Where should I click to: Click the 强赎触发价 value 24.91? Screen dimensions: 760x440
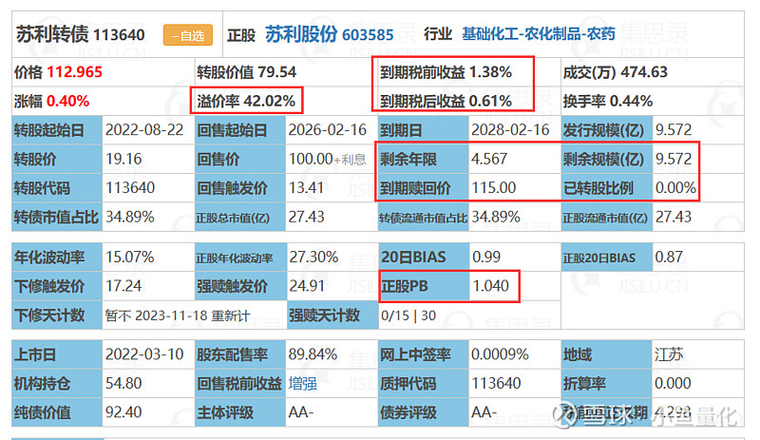click(307, 286)
